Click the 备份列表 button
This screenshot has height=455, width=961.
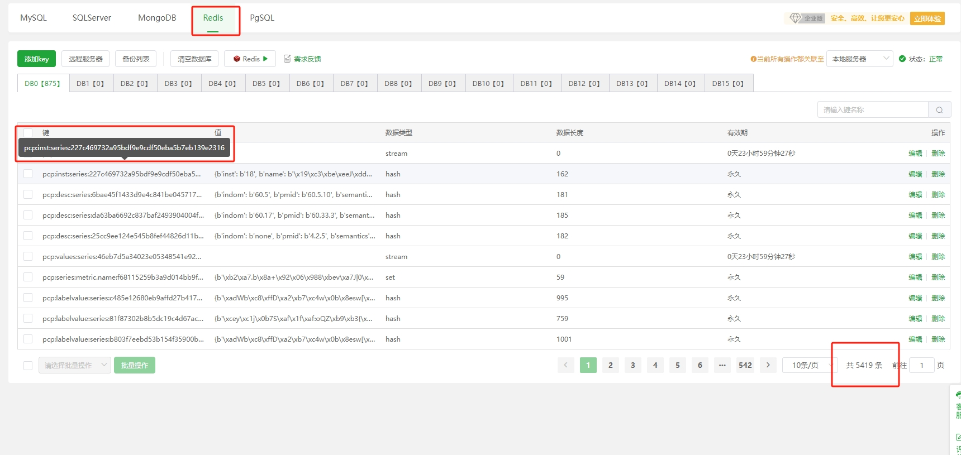tap(136, 59)
